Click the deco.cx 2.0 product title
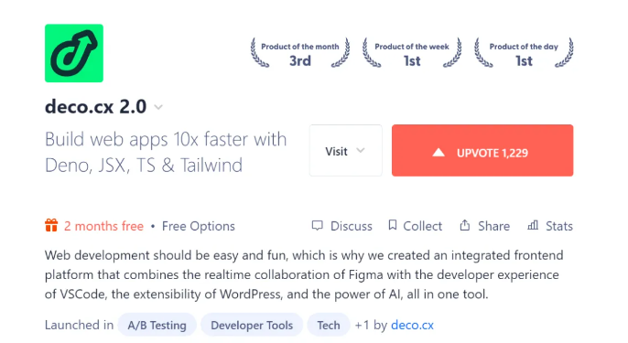Image resolution: width=628 pixels, height=343 pixels. pos(96,107)
